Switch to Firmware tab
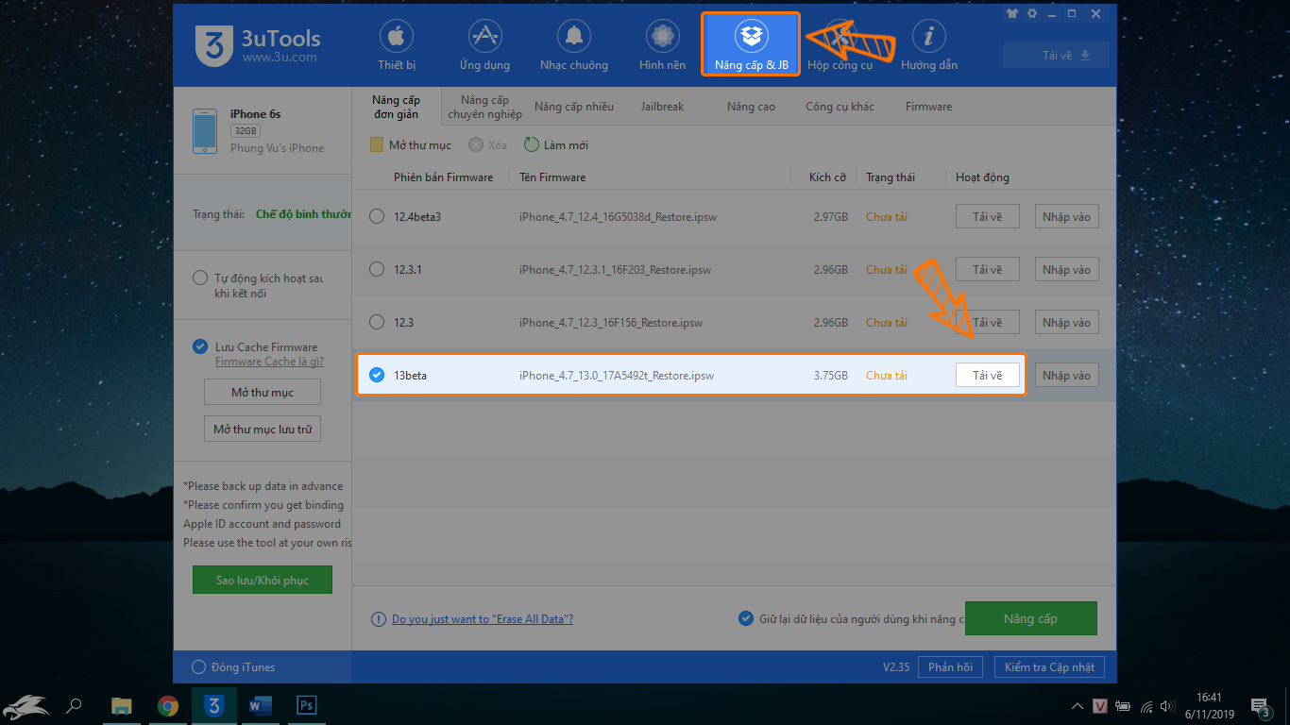Screen dimensions: 1290x725 pos(928,107)
